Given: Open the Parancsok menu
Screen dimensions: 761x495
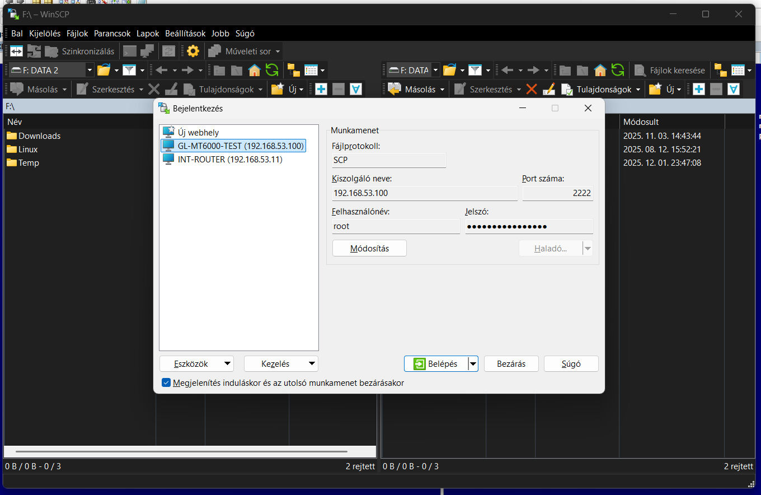Looking at the screenshot, I should [x=112, y=34].
